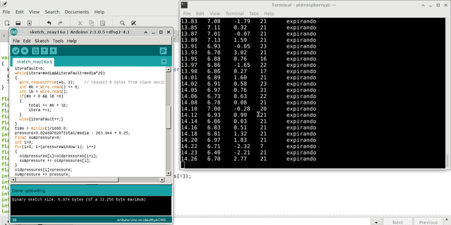Click the paste clipboard icon in Mousepad
The width and height of the screenshot is (451, 225).
pyautogui.click(x=103, y=23)
